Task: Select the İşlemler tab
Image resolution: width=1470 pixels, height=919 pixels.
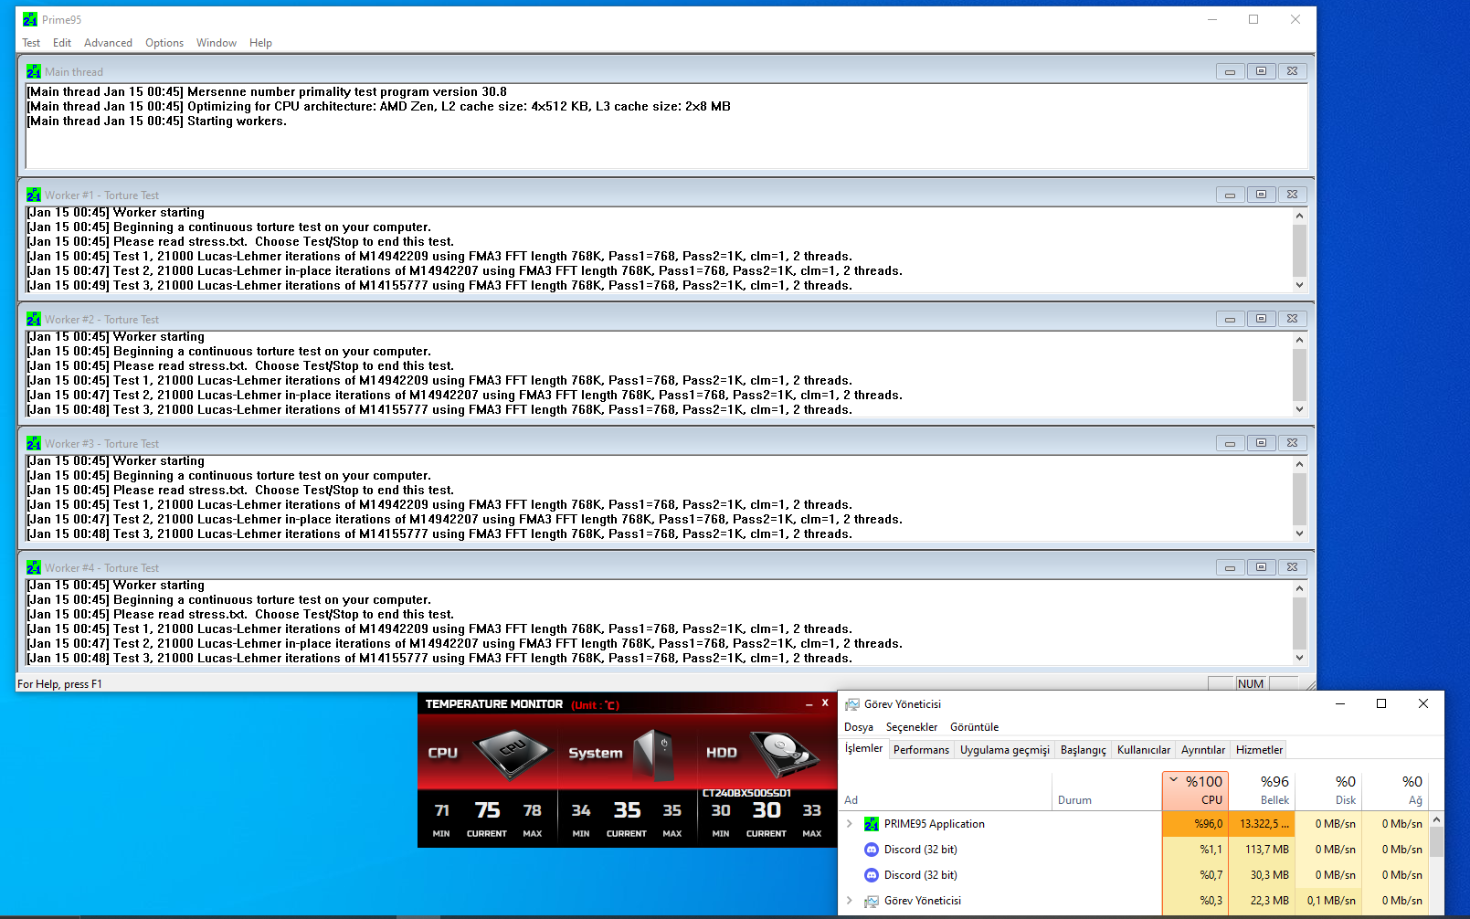Action: (x=864, y=748)
